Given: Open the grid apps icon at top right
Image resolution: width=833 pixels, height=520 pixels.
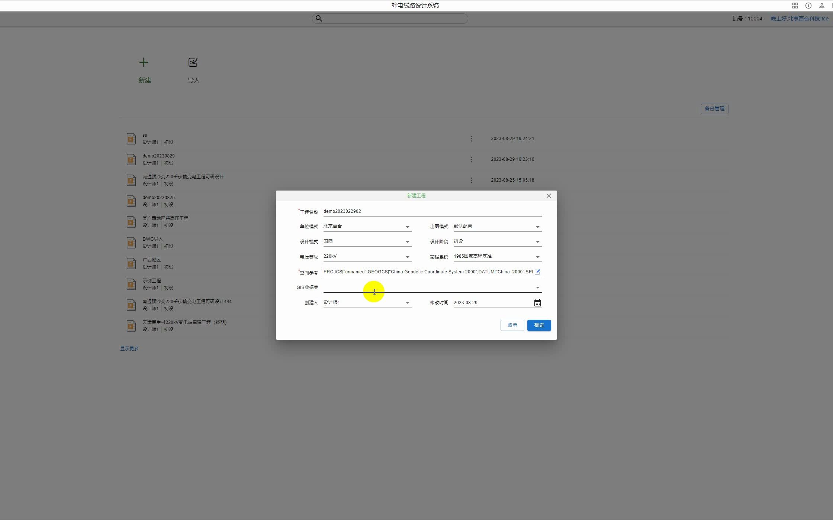Looking at the screenshot, I should tap(795, 6).
